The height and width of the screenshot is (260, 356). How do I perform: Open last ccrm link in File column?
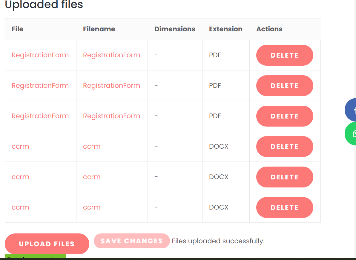20,207
